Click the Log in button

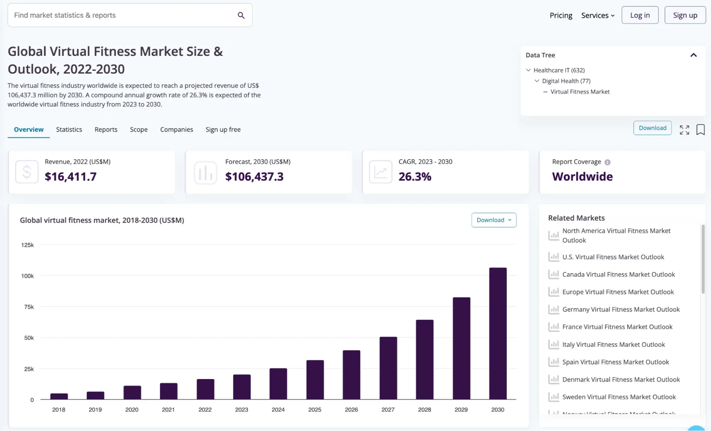[640, 15]
